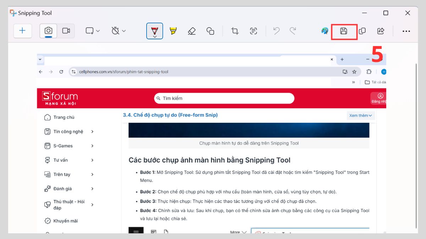Image resolution: width=426 pixels, height=239 pixels.
Task: Click the Undo icon
Action: (276, 31)
